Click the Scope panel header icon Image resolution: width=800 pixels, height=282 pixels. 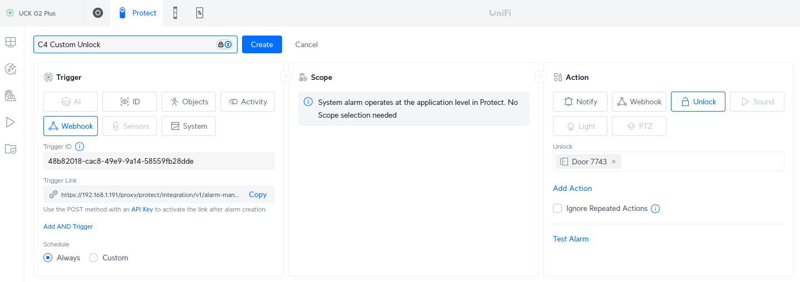tap(303, 77)
